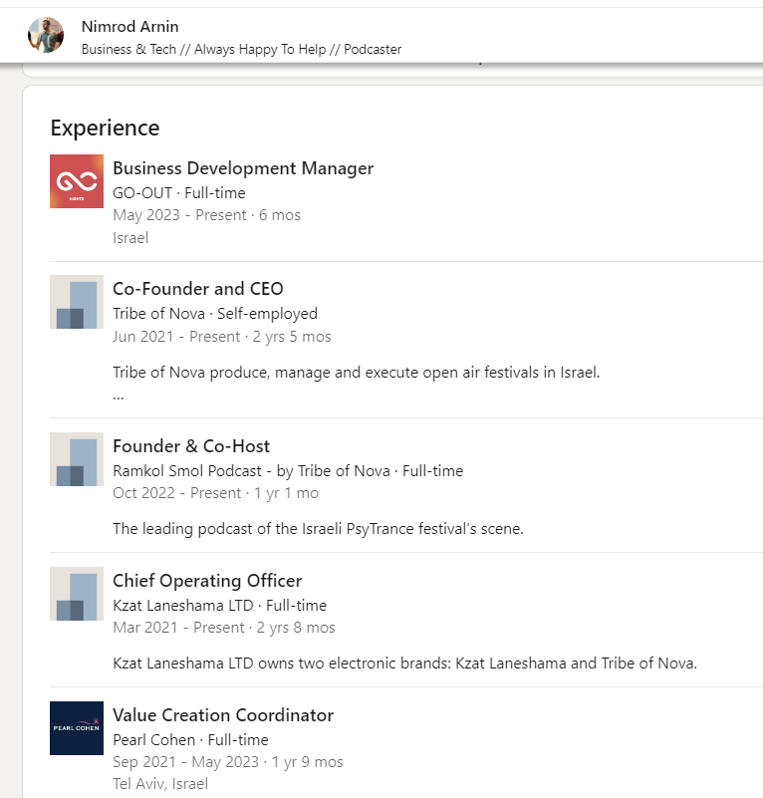Open the Founder & Co-Host position
763x798 pixels.
(x=191, y=446)
